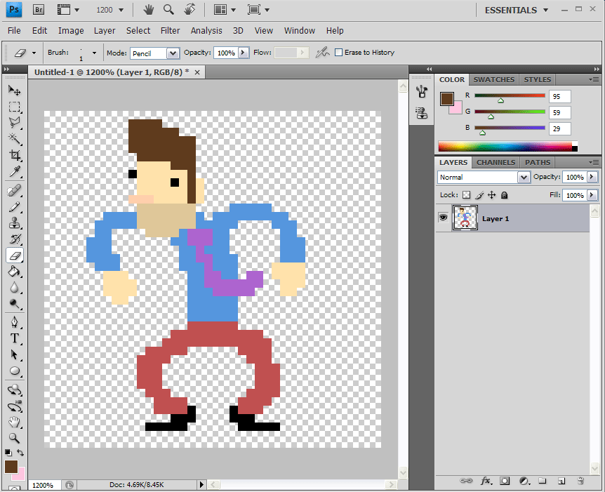Pick the Eyedropper tool
Image resolution: width=605 pixels, height=492 pixels.
15,172
